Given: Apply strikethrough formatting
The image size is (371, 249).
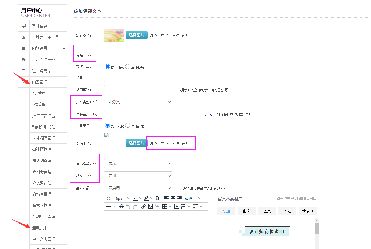Looking at the screenshot, I should tap(122, 206).
